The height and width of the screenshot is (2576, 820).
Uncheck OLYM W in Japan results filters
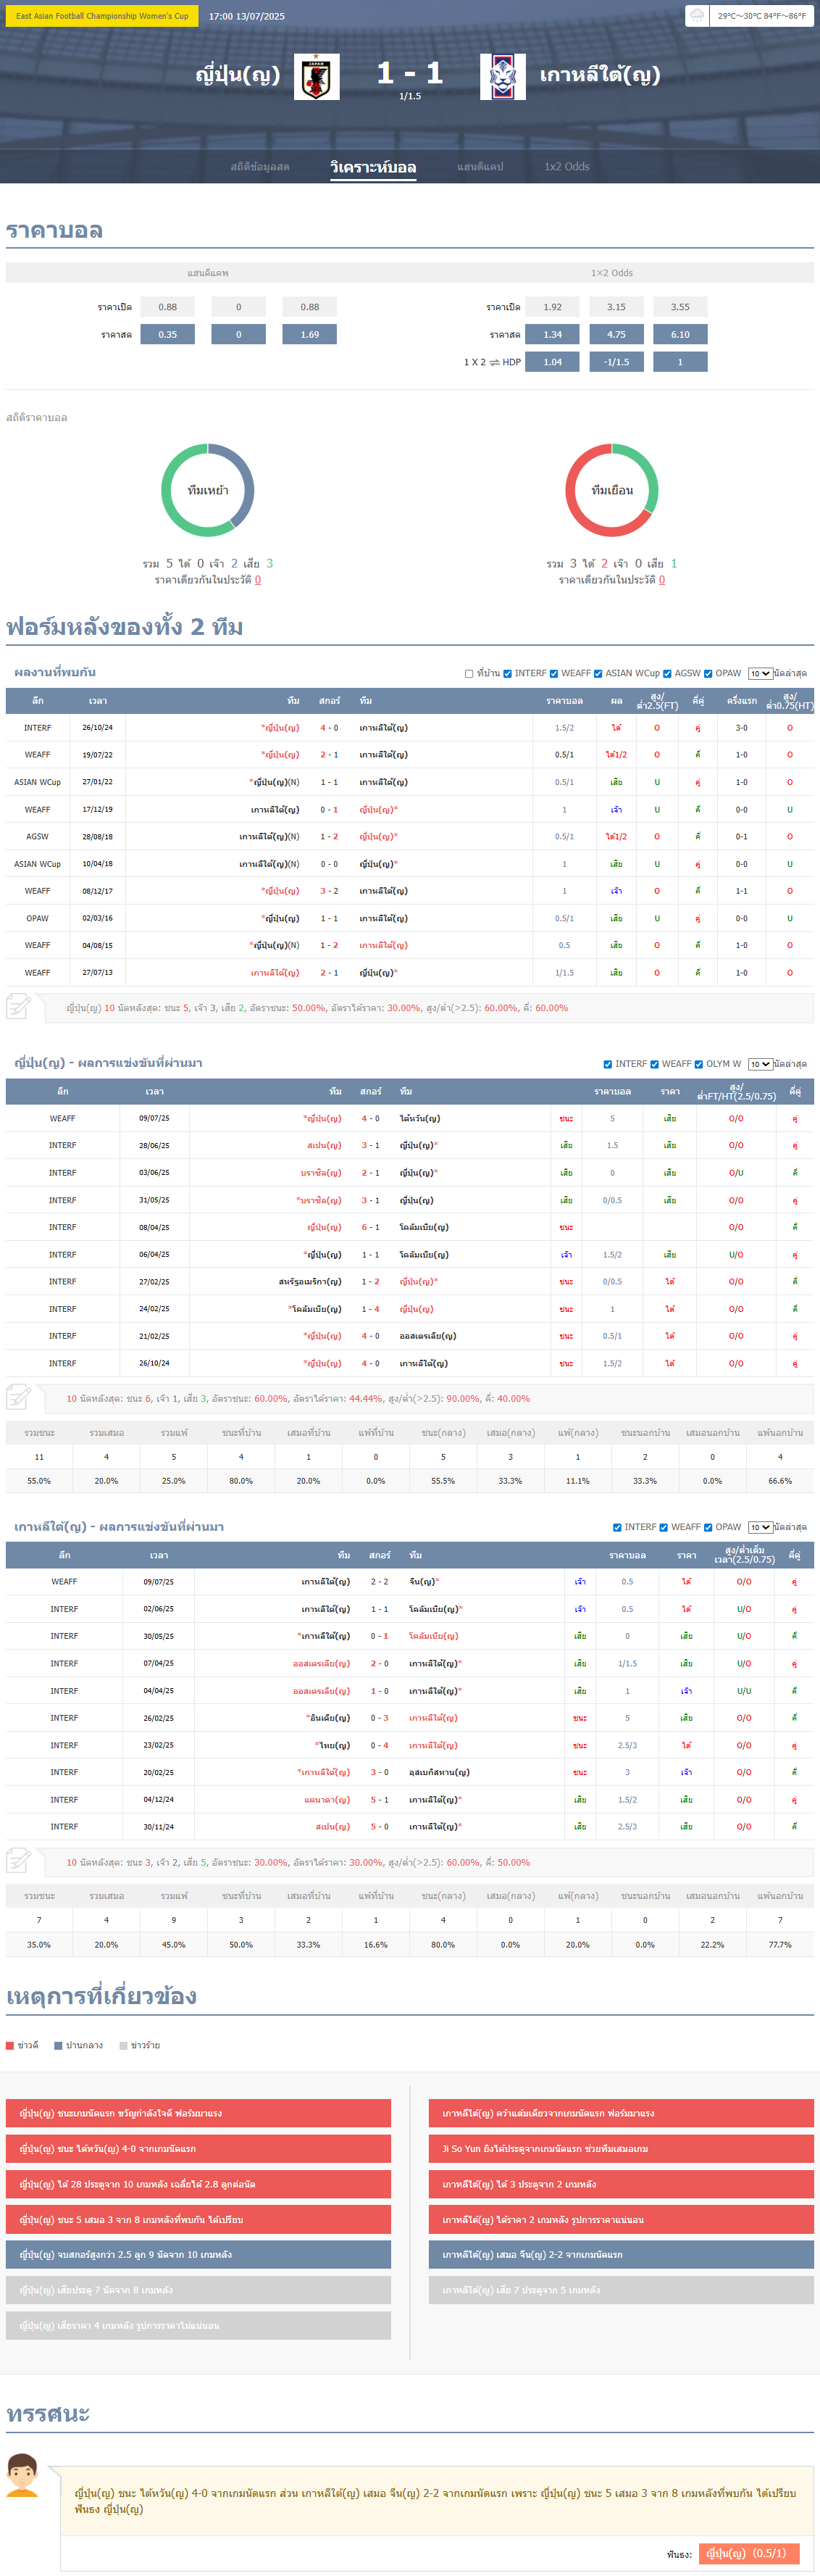tap(699, 1064)
